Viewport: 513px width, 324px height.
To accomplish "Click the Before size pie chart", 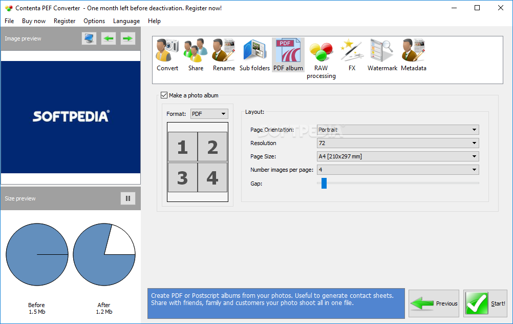I will tap(37, 255).
